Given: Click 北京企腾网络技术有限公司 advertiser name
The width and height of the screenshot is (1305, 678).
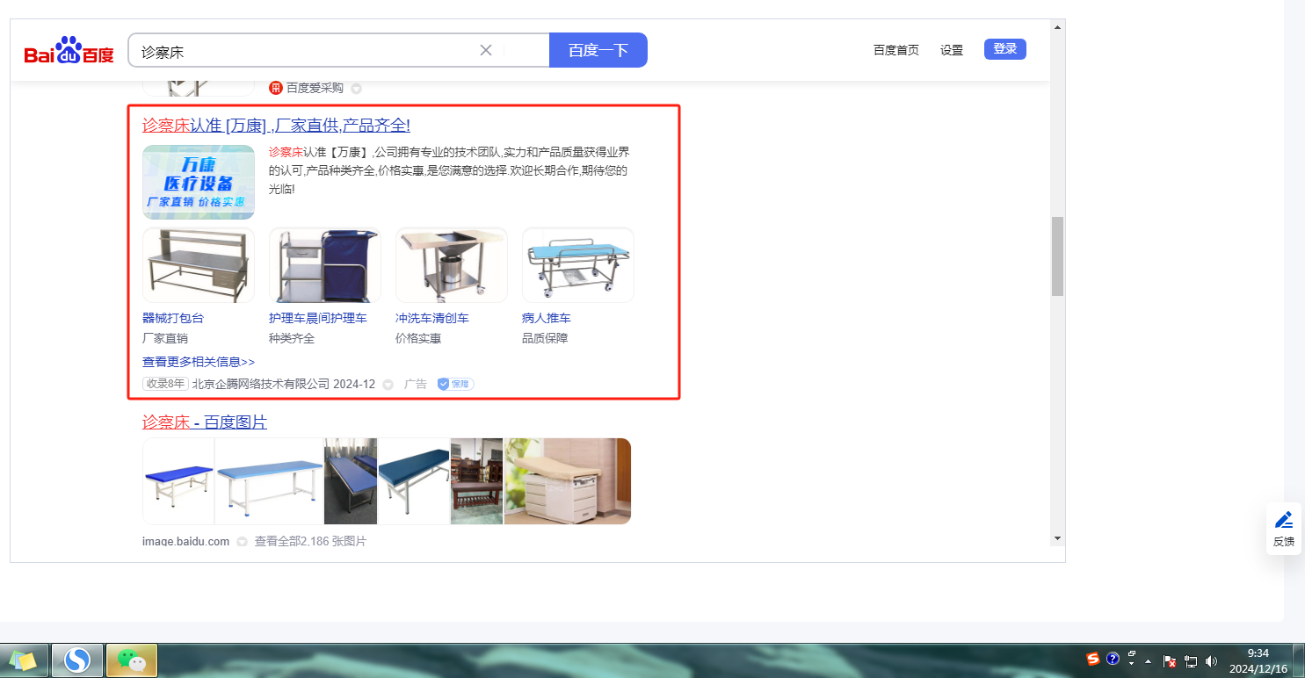Looking at the screenshot, I should 261,384.
